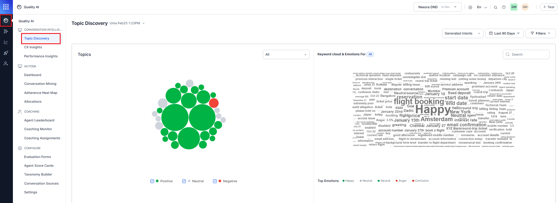Toggle the Positive sentiment checkbox

pyautogui.click(x=152, y=181)
